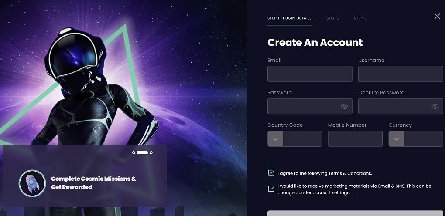The image size is (445, 216).
Task: Open the Terms & Conditions link text
Action: (x=350, y=173)
